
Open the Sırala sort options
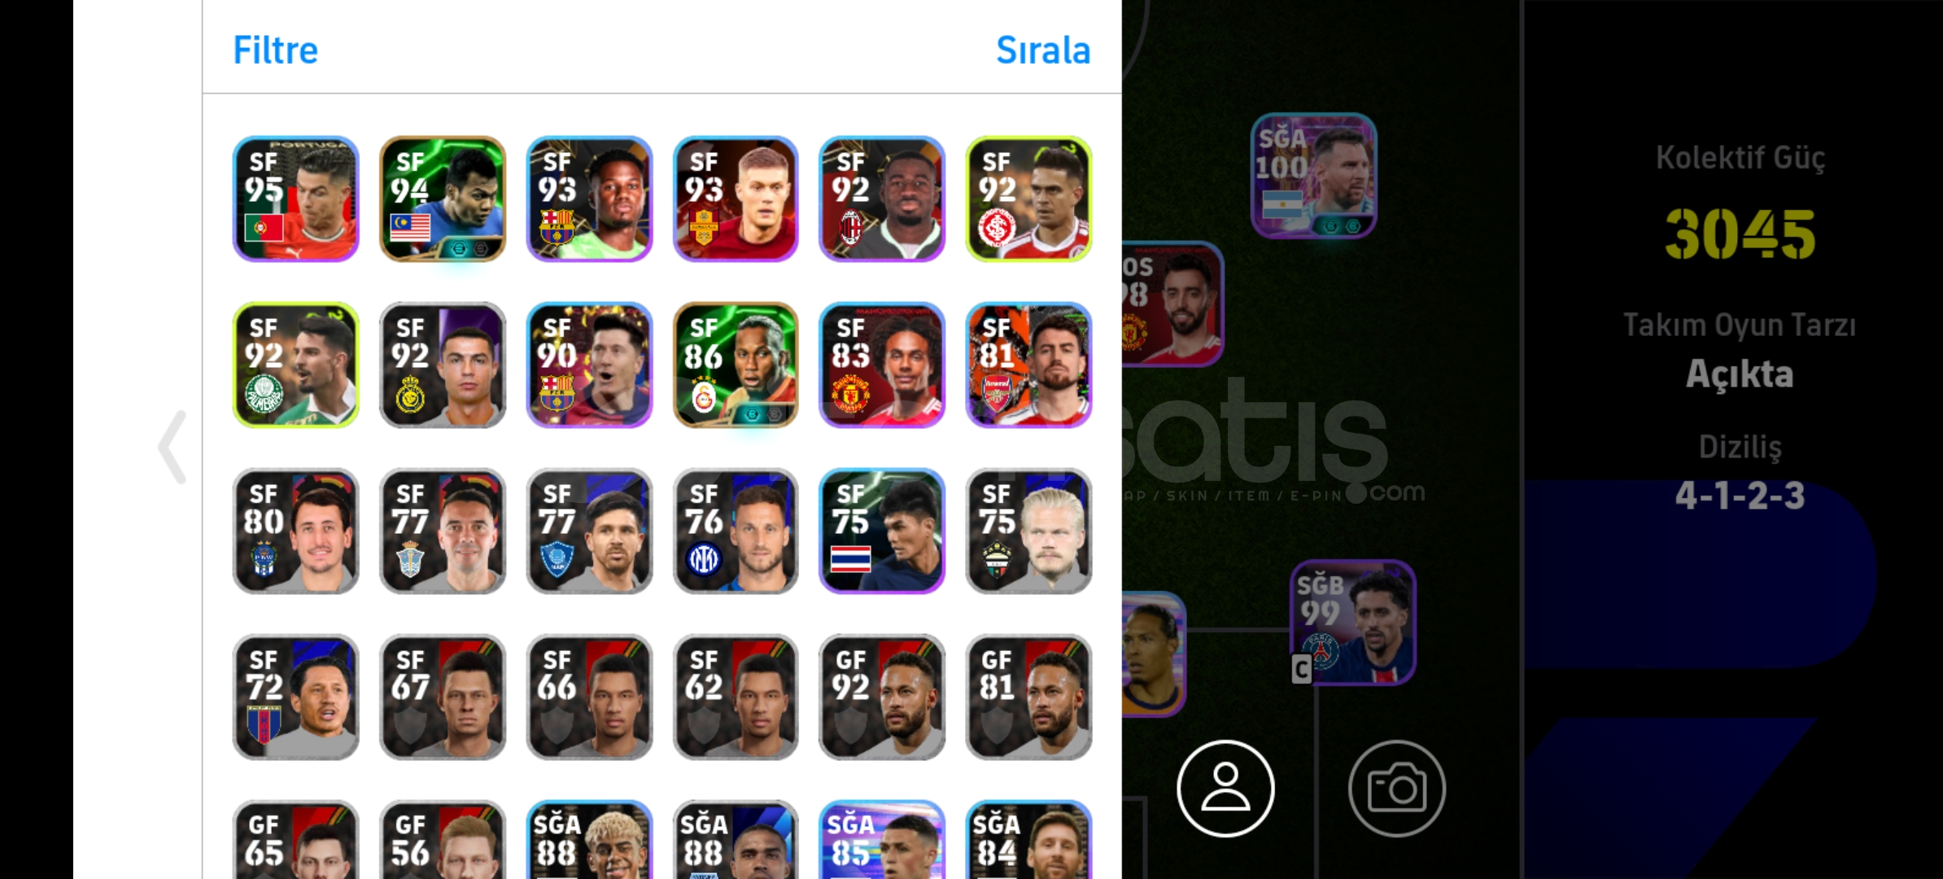click(1043, 50)
